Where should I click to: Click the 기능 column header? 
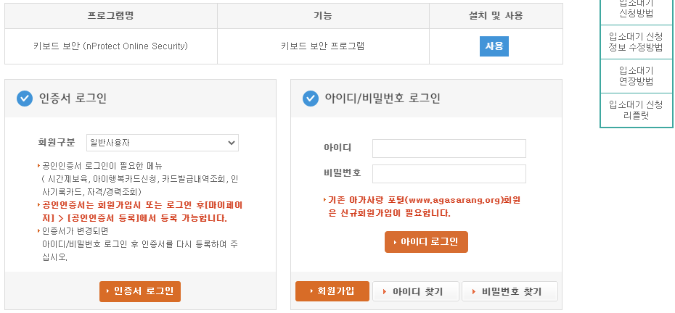[x=323, y=16]
